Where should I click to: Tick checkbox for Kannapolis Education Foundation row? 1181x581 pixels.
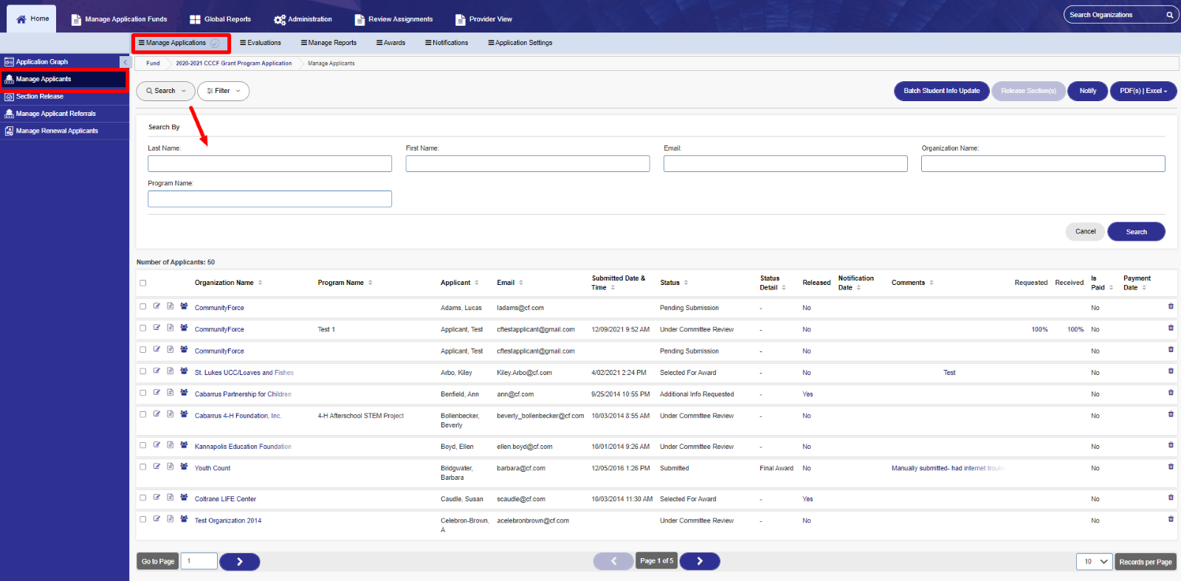tap(143, 445)
